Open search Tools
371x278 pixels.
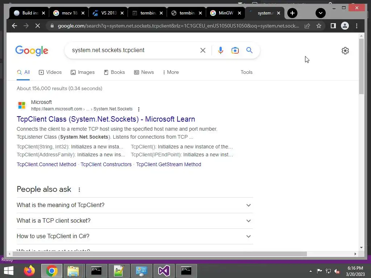click(246, 72)
